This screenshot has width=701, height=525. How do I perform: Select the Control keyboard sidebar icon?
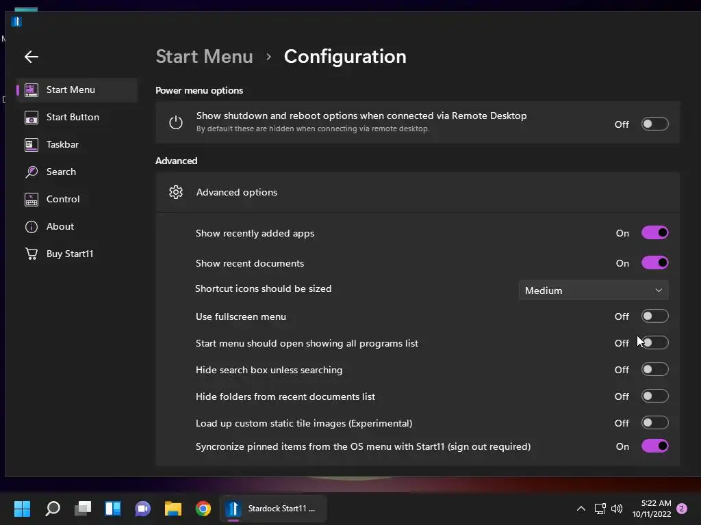pyautogui.click(x=31, y=200)
